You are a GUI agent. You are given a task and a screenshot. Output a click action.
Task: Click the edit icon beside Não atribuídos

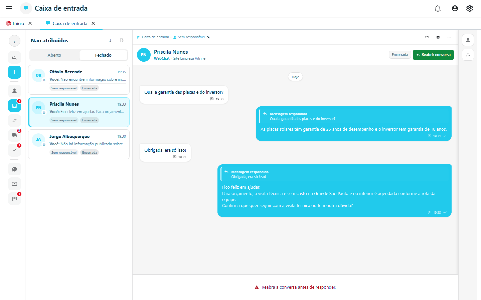pos(122,41)
